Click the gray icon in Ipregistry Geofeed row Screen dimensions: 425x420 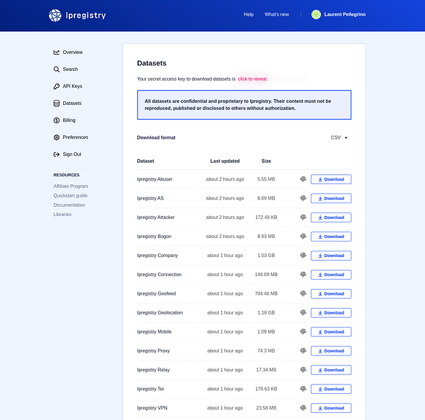click(x=303, y=293)
